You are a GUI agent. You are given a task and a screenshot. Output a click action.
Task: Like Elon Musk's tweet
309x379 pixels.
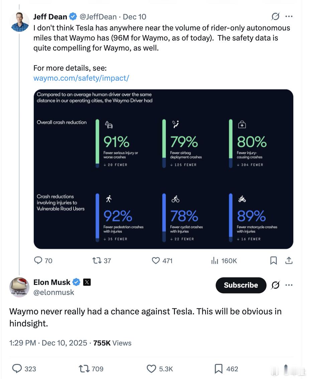151,369
